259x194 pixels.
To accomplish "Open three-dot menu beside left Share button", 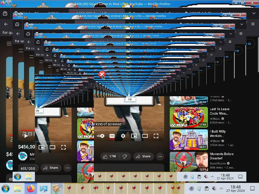I will [x=68, y=168].
